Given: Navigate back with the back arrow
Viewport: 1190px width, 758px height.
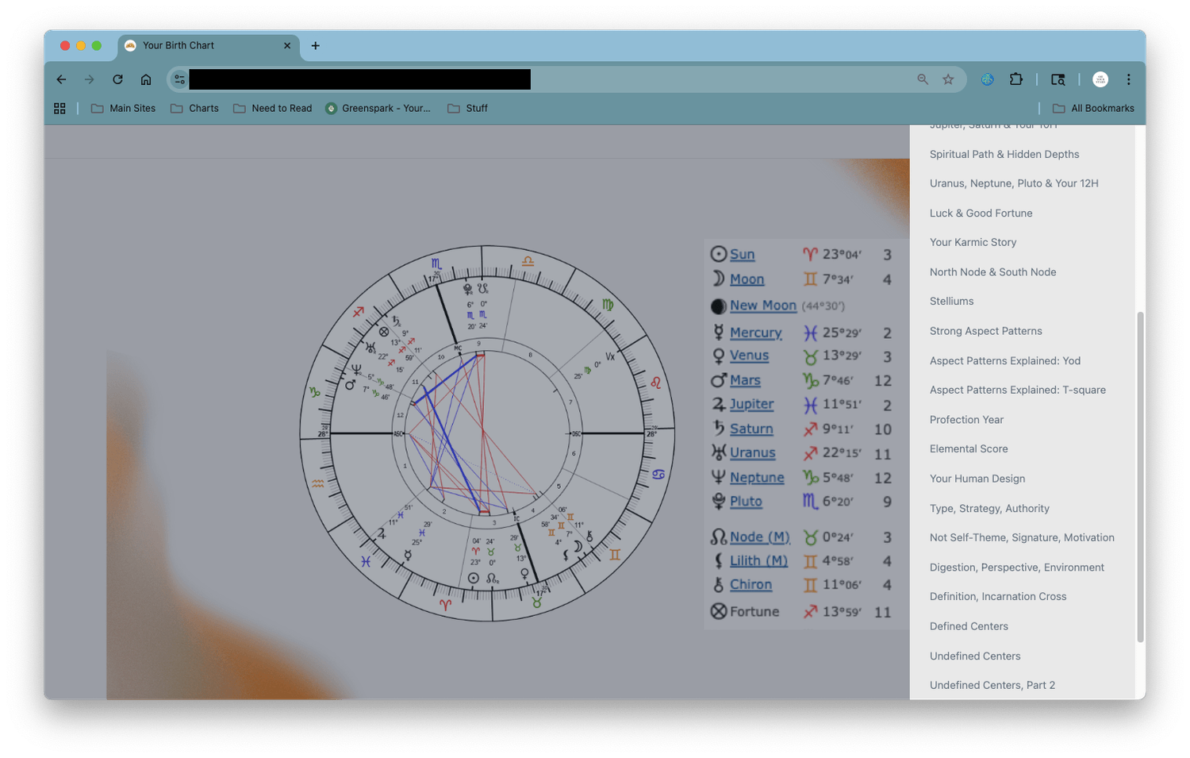Looking at the screenshot, I should click(61, 79).
